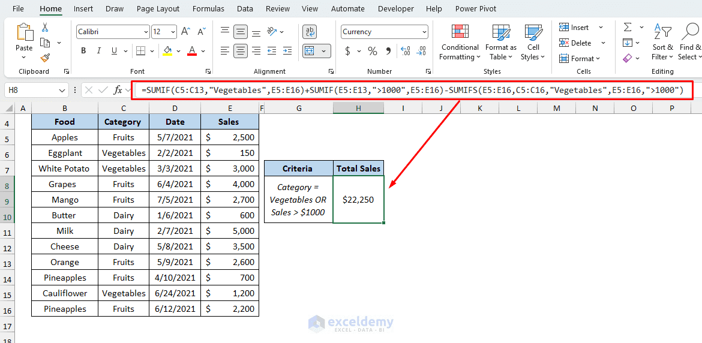Click the Fill down icon

point(628,43)
